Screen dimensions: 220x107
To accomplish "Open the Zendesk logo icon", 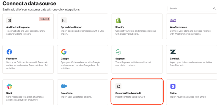I will [173, 52].
